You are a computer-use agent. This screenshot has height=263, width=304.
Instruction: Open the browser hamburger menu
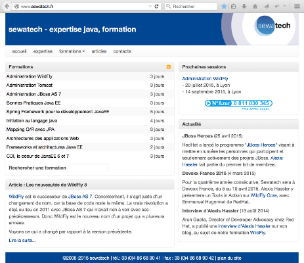click(x=297, y=6)
